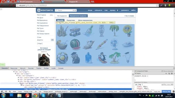Viewport: 175px width, 98px height.
Task: Toggle element state icon in Styles header
Action: tap(169, 73)
